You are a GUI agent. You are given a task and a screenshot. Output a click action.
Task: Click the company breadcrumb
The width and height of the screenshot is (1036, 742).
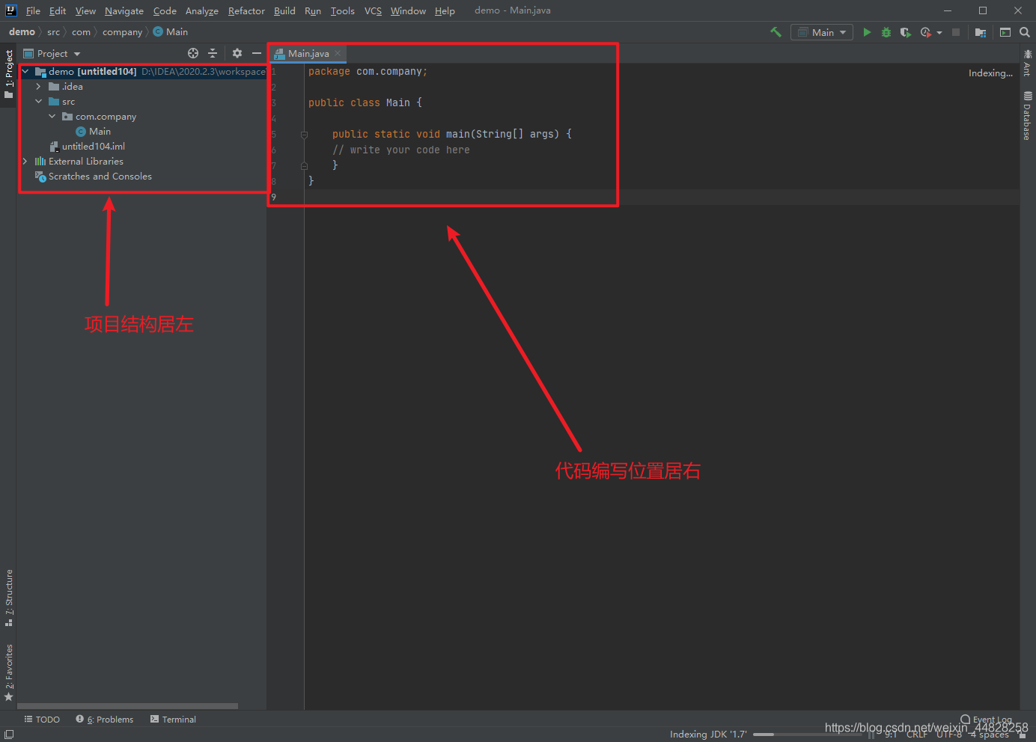122,32
